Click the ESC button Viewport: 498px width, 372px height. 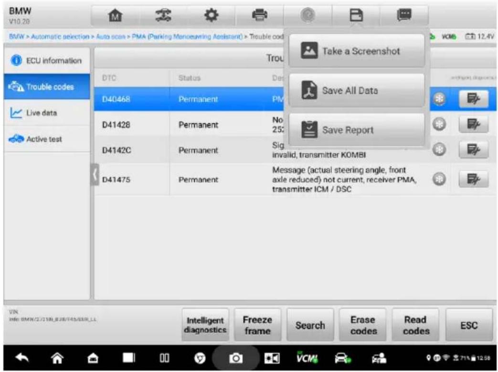pyautogui.click(x=469, y=325)
